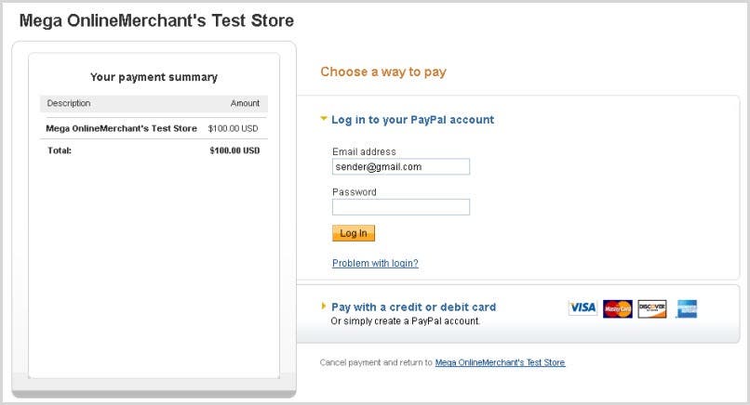Cancel payment via the Test Store link
The image size is (750, 405).
(x=500, y=362)
